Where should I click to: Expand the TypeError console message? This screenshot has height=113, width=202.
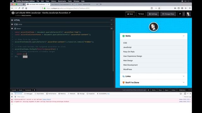14,102
